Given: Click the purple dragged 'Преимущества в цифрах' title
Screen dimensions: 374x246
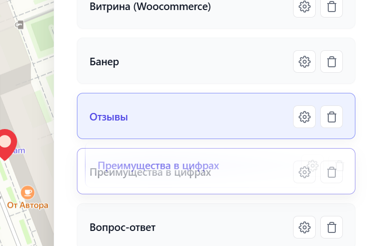Looking at the screenshot, I should coord(158,165).
